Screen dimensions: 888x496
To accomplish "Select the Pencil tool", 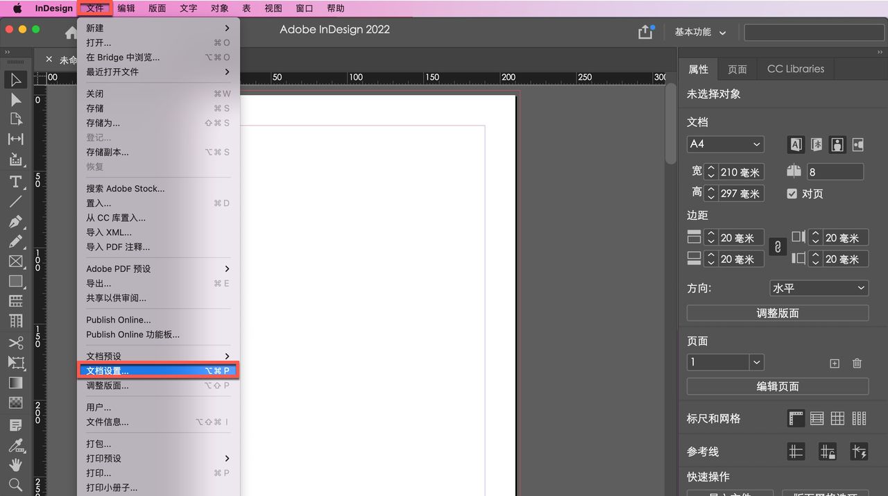I will point(15,241).
